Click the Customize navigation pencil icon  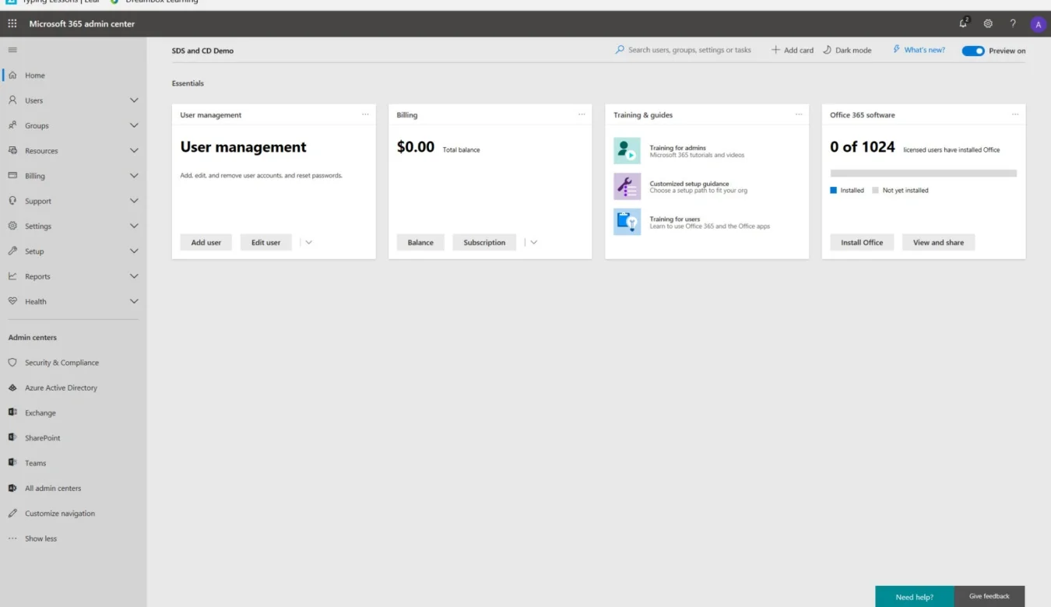click(12, 514)
